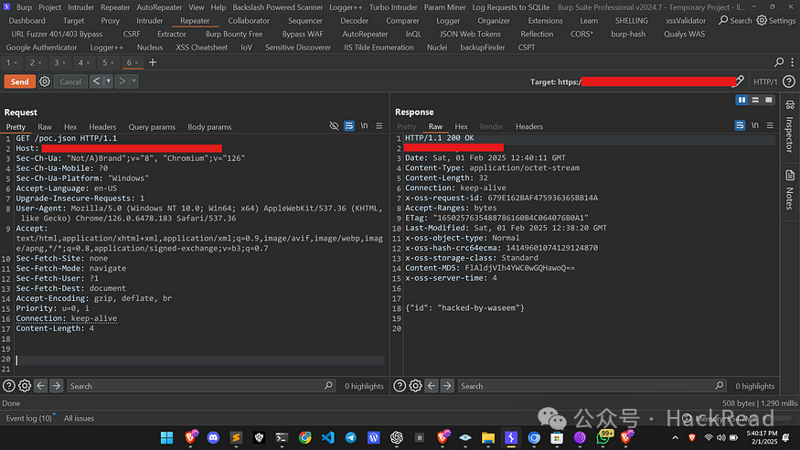
Task: Open the Event log (10)
Action: (29, 418)
